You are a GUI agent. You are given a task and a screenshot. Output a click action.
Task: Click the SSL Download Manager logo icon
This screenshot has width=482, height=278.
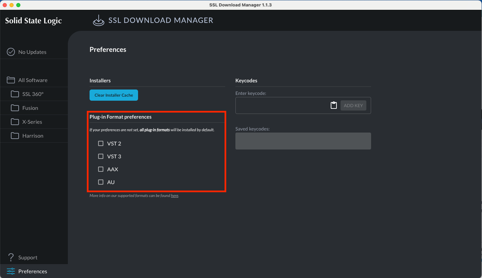coord(98,20)
